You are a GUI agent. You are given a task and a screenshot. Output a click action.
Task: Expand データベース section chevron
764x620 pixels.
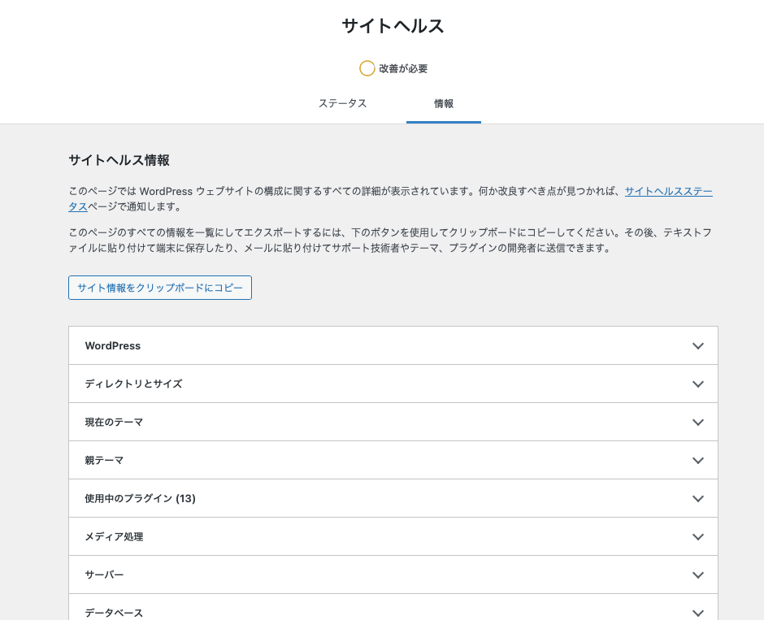pos(697,613)
